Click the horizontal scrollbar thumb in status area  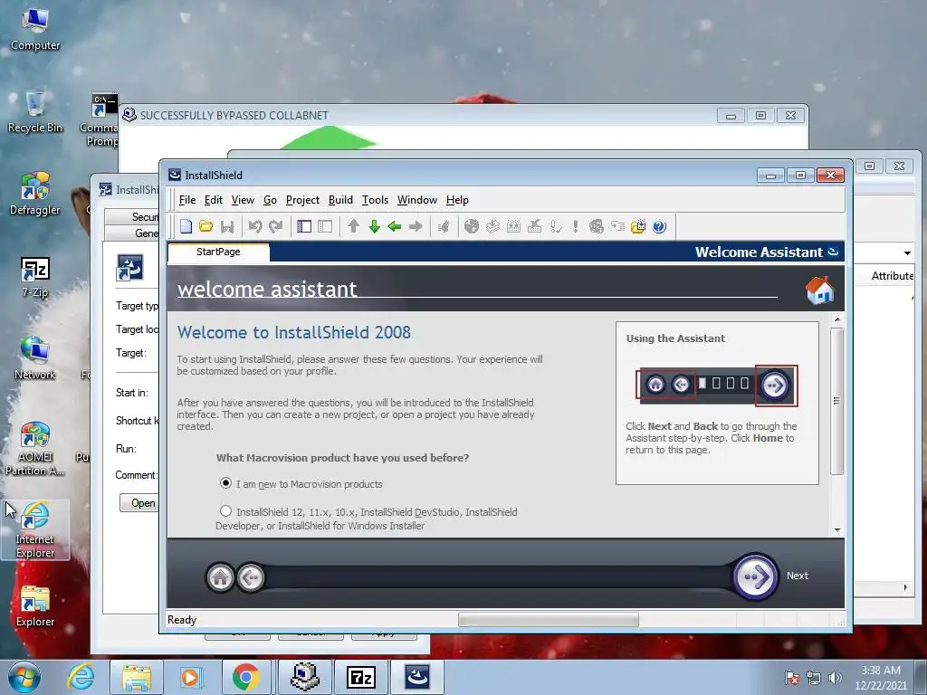[548, 619]
